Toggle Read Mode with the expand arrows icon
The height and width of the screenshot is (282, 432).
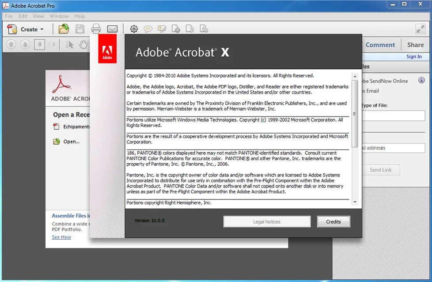coord(420,29)
